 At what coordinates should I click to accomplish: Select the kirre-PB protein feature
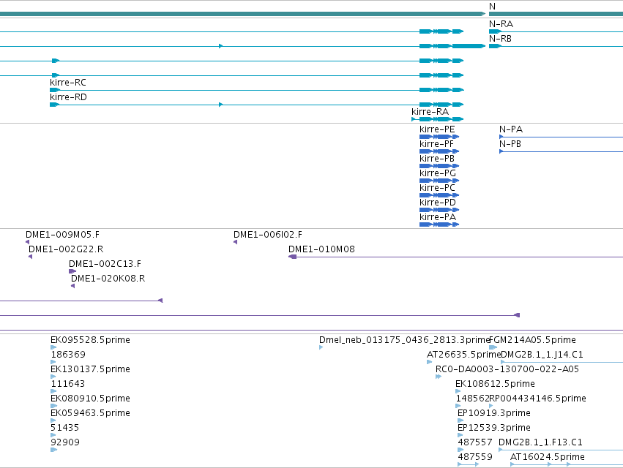click(x=439, y=166)
